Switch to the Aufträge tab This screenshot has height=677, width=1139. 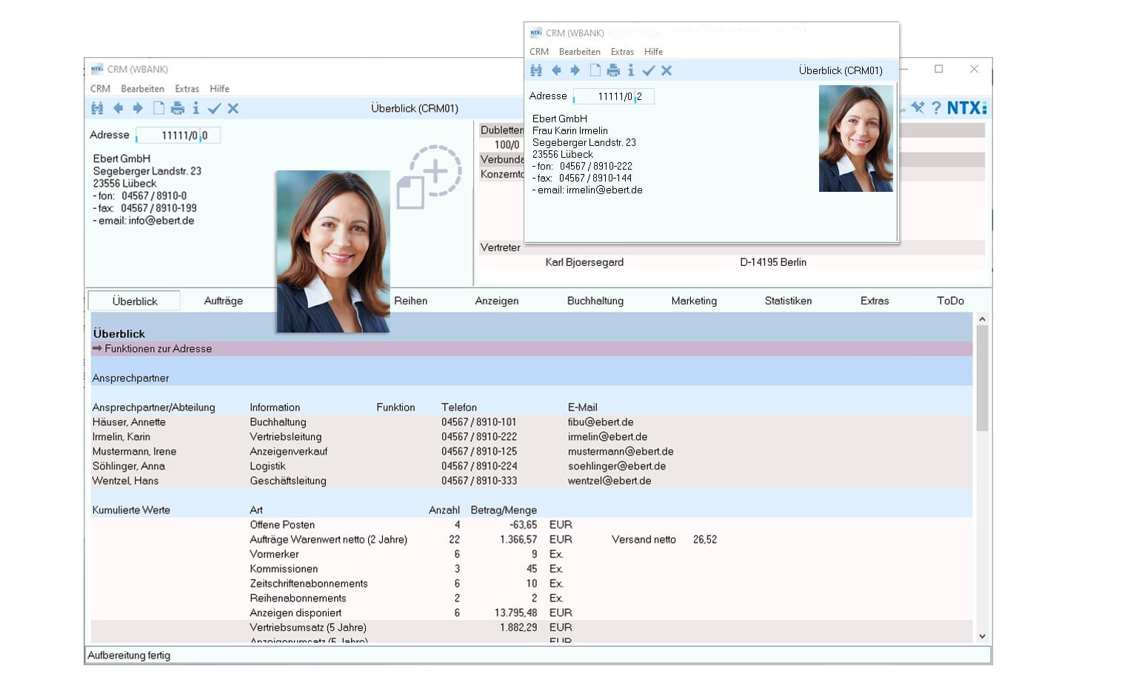(x=224, y=301)
